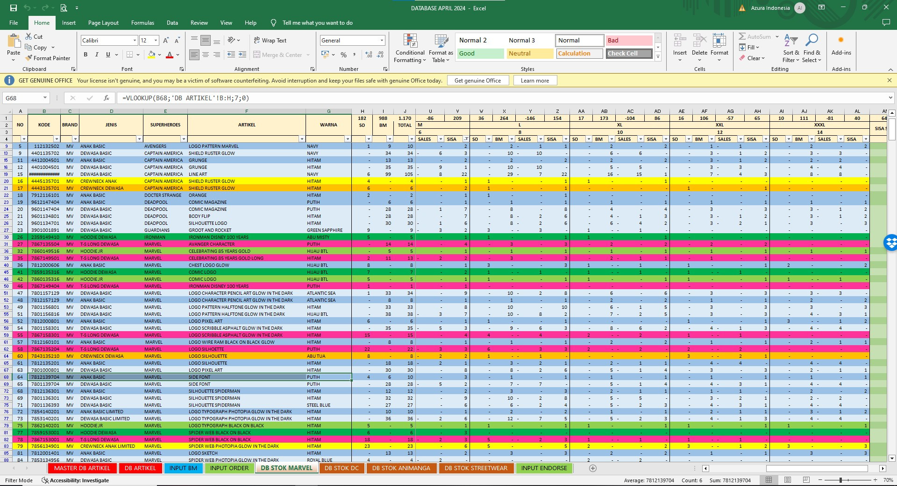This screenshot has height=486, width=897.
Task: Open borders dropdown arrow
Action: pos(138,55)
